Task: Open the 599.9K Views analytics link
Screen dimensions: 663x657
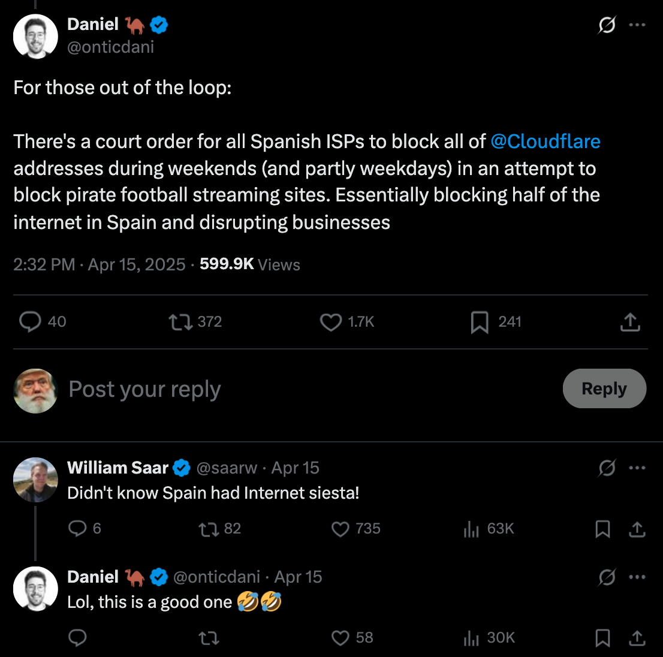Action: 249,264
